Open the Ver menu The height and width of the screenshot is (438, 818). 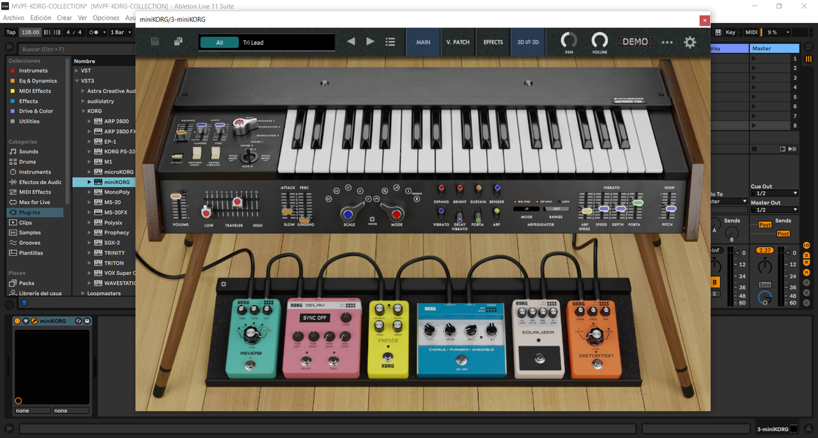coord(82,18)
